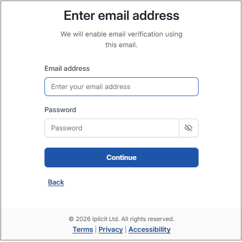Submit the form with Continue
Screen dimensions: 242x242
122,158
